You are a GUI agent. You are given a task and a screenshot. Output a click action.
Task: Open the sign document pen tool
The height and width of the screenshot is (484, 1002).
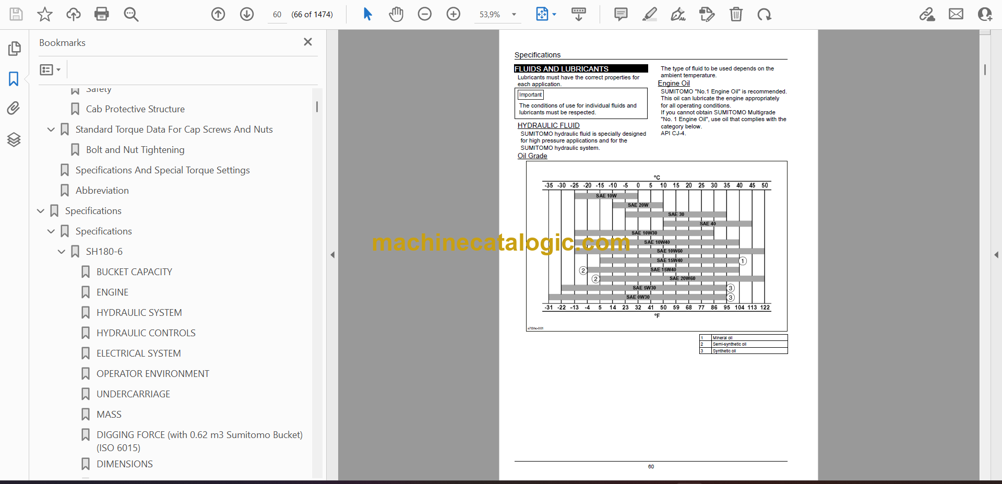coord(678,14)
